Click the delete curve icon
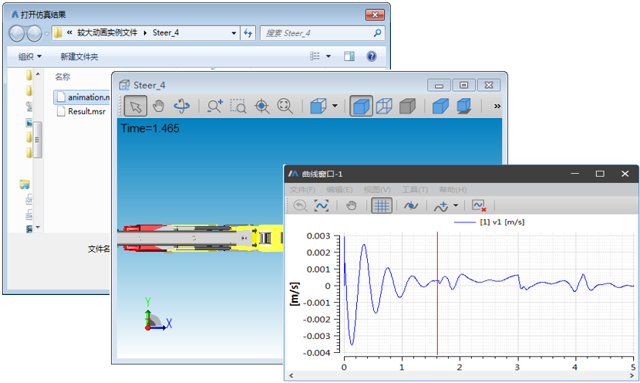This screenshot has width=640, height=383. point(479,205)
